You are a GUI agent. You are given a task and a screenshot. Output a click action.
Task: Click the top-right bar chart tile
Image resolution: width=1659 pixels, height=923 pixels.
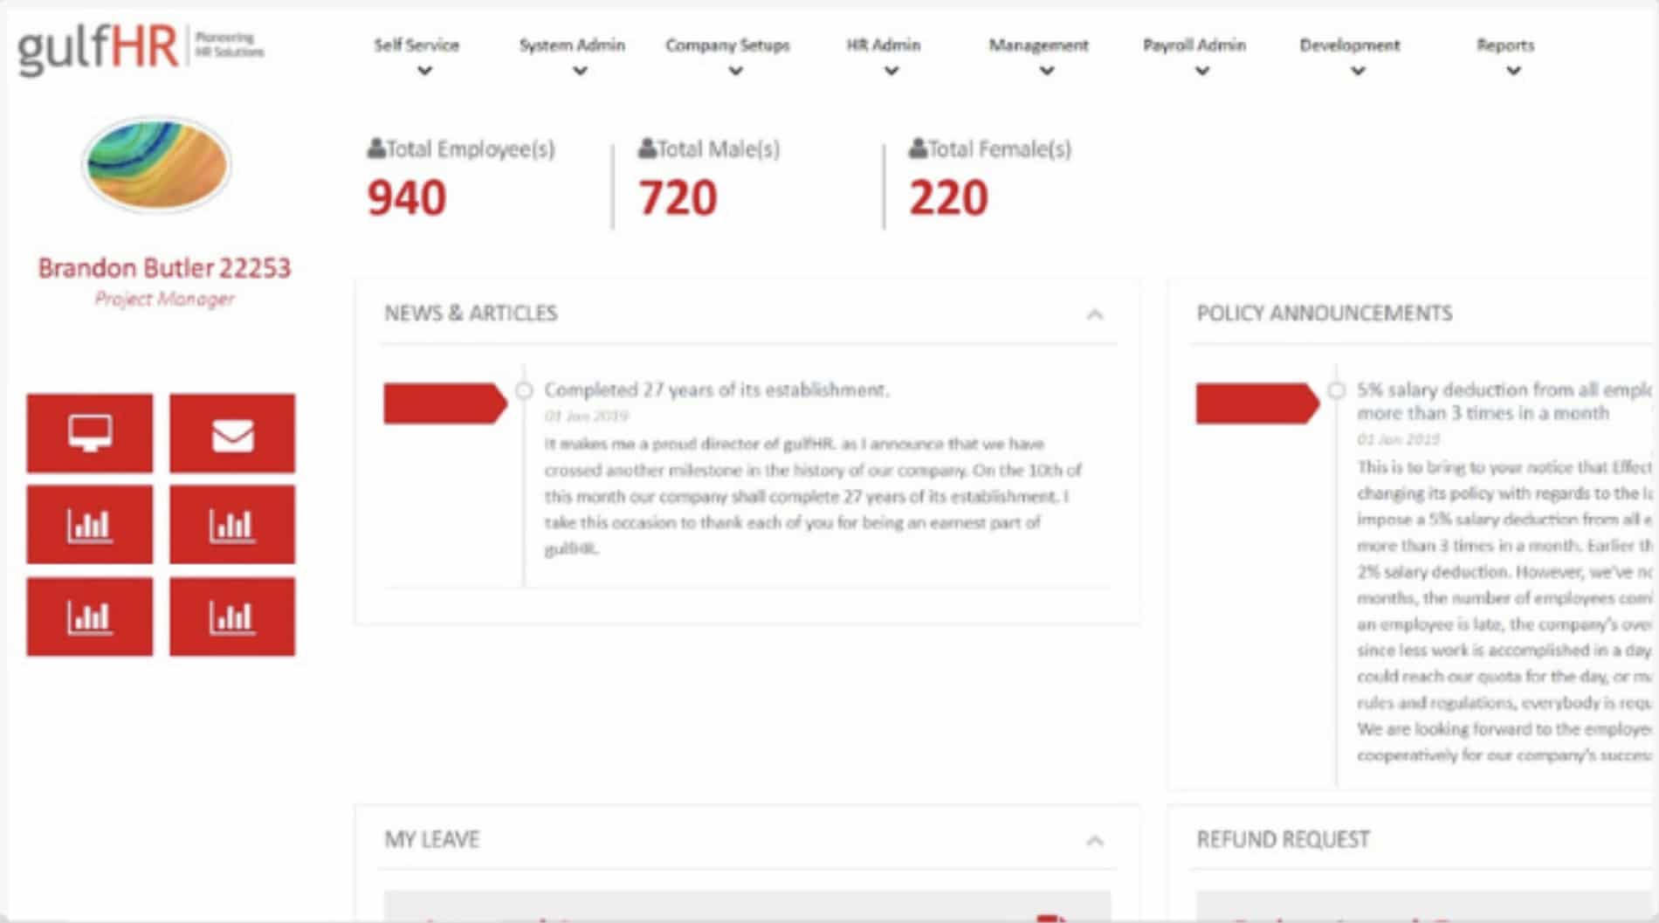[x=231, y=524]
